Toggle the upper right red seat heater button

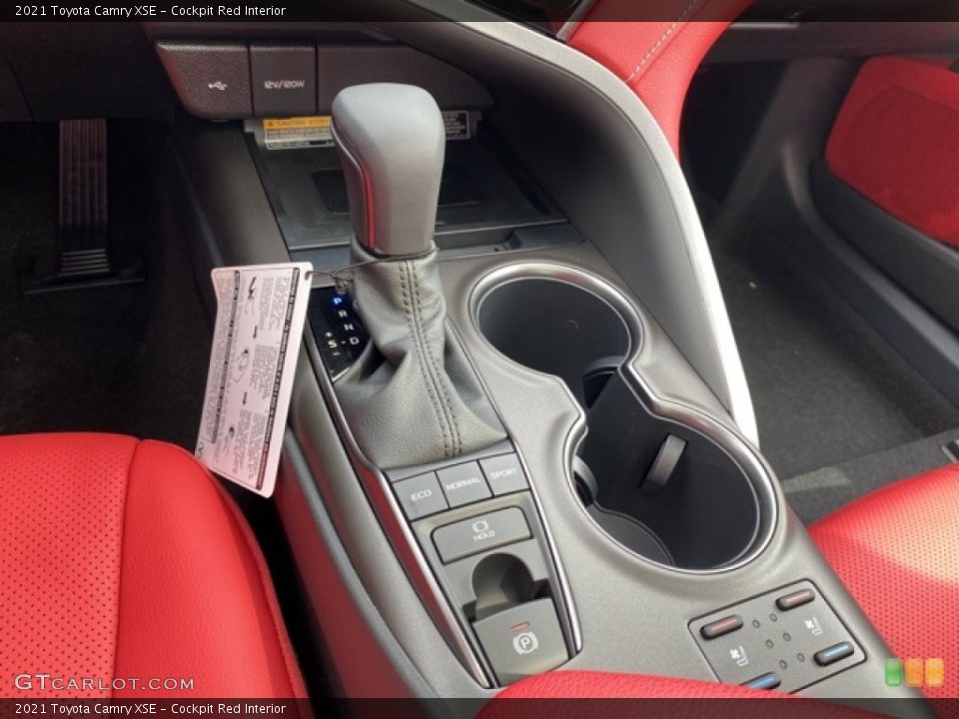click(795, 598)
